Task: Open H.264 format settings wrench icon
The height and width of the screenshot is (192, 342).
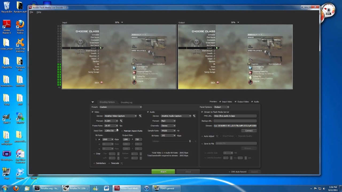Action: click(121, 121)
